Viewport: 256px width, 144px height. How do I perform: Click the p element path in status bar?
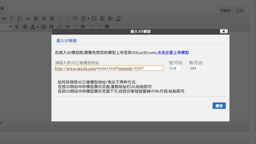[x=1, y=123]
